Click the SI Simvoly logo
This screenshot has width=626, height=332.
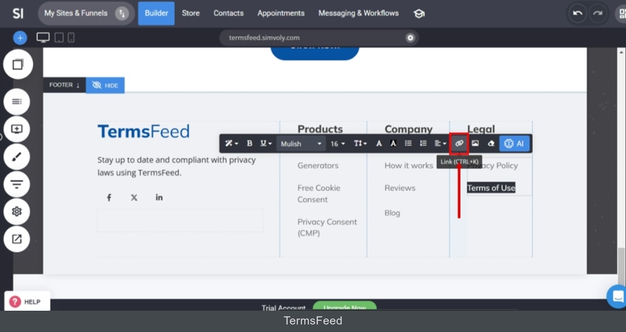click(x=18, y=13)
